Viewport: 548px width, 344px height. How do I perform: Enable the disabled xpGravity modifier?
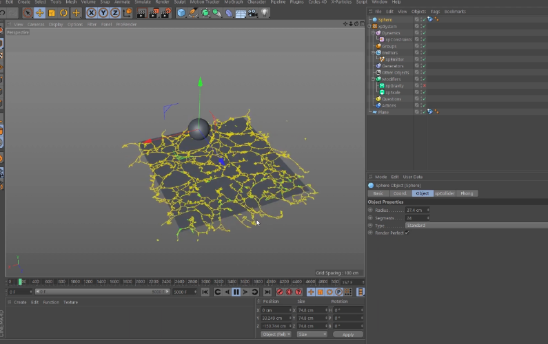(x=424, y=85)
